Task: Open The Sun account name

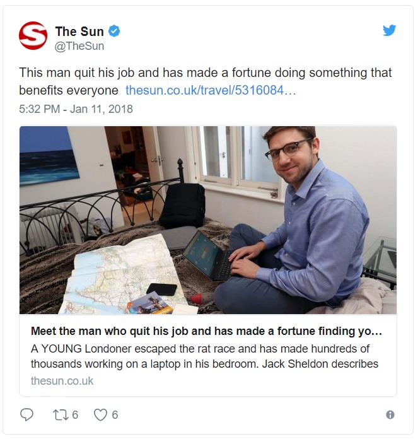Action: click(79, 32)
